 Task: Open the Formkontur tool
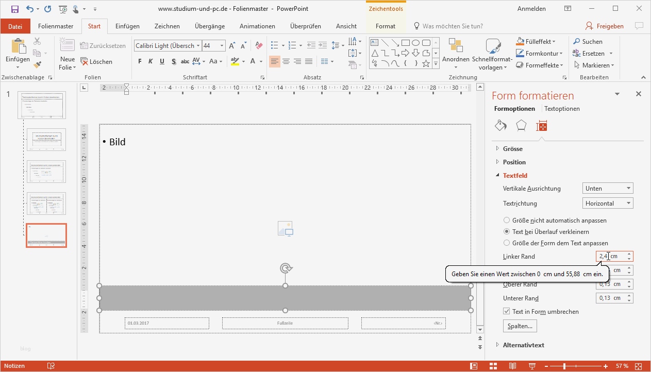click(536, 53)
